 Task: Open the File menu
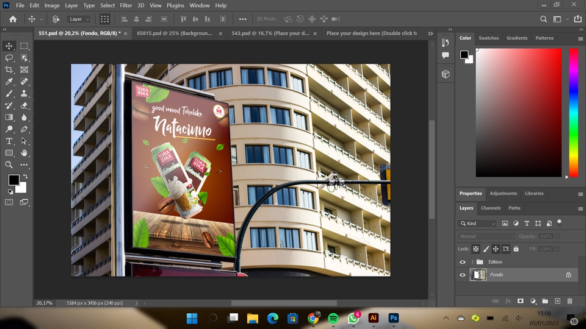click(x=20, y=5)
